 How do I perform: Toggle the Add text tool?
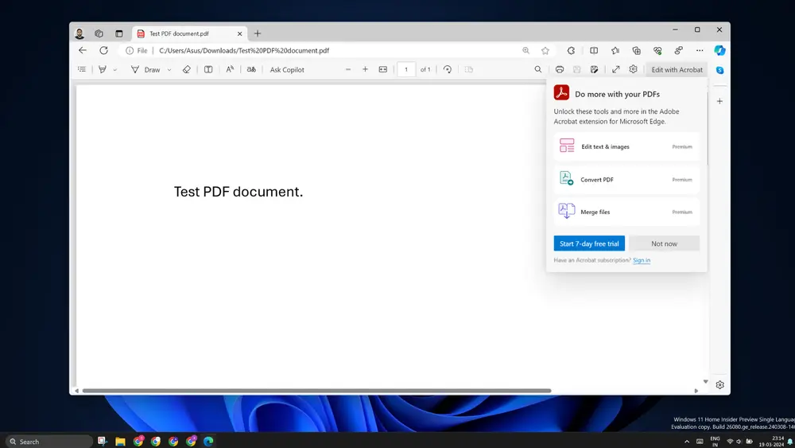coord(208,69)
